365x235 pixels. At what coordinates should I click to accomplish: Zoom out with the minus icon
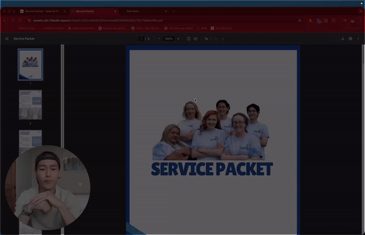click(x=159, y=39)
